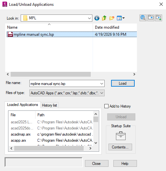166x171 pixels.
Task: Click the file list horizontal scrollbar thumb
Action: click(51, 74)
